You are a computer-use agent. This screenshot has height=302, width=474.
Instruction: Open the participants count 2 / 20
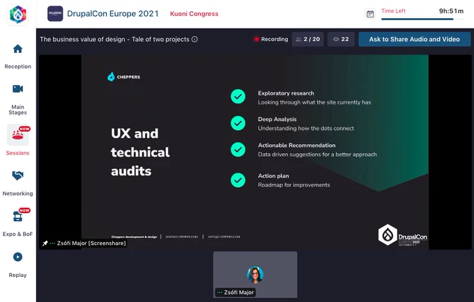pos(307,39)
